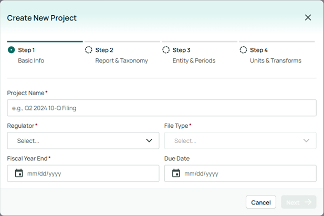Open the Regulator dropdown
Image resolution: width=324 pixels, height=216 pixels.
click(83, 141)
